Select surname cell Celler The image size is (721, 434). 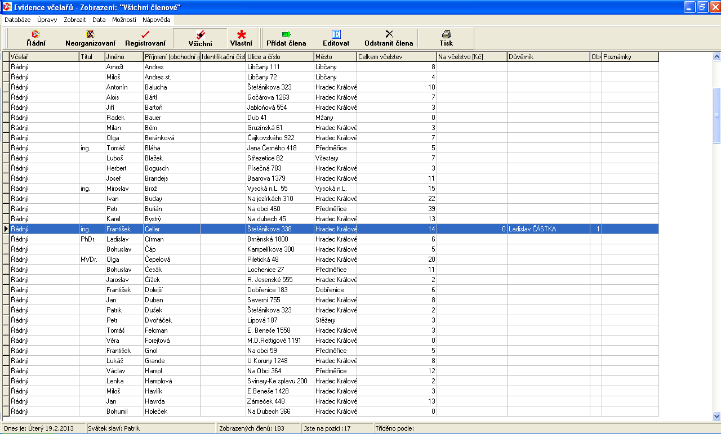172,229
